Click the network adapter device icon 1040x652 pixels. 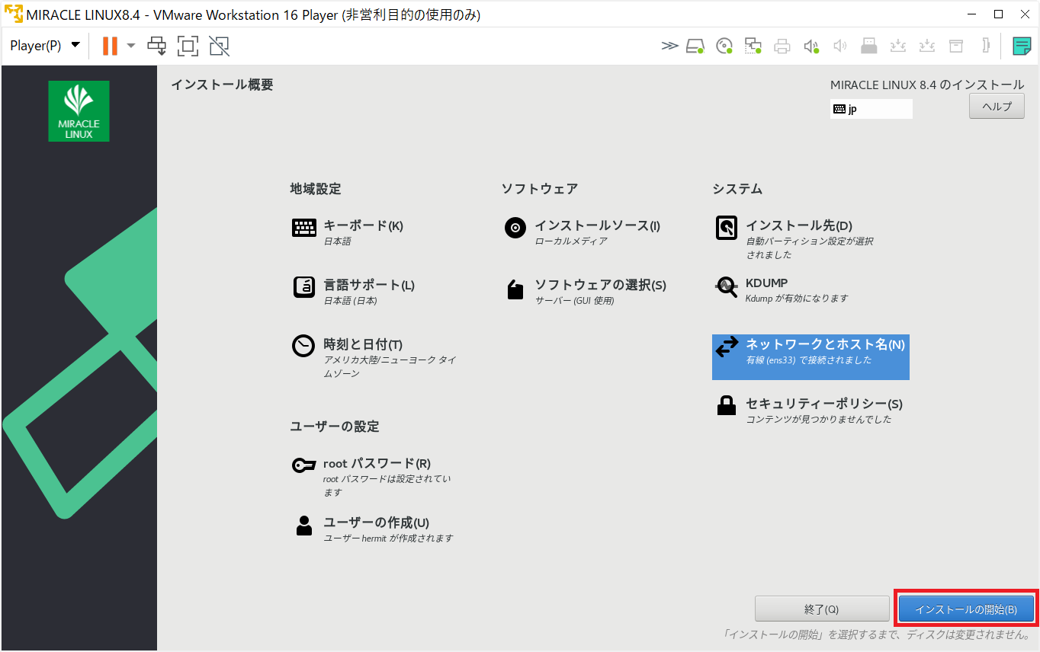point(753,46)
